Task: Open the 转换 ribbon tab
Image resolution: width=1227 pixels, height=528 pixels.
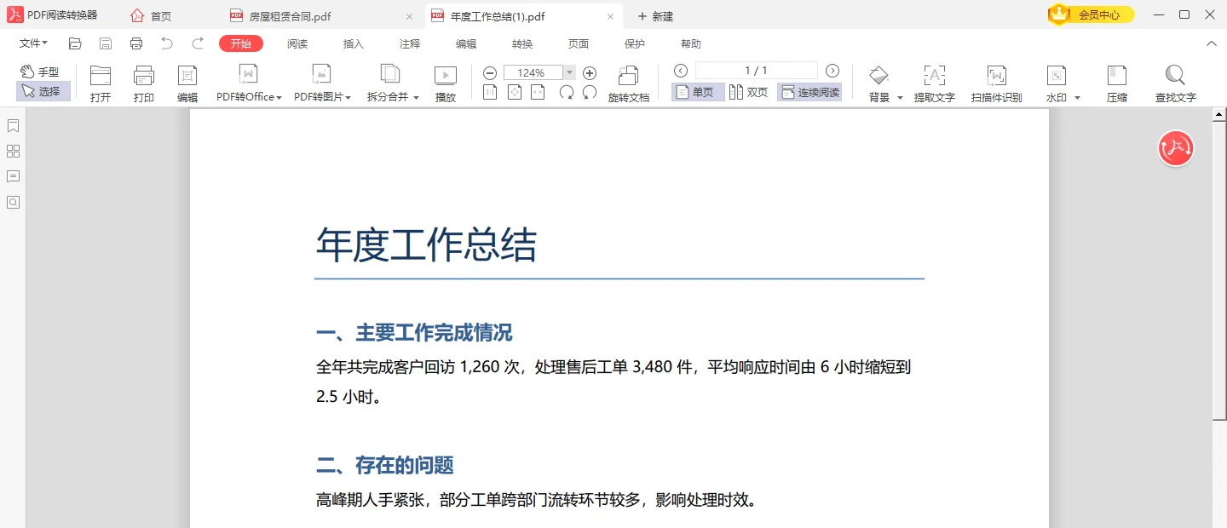Action: [522, 43]
